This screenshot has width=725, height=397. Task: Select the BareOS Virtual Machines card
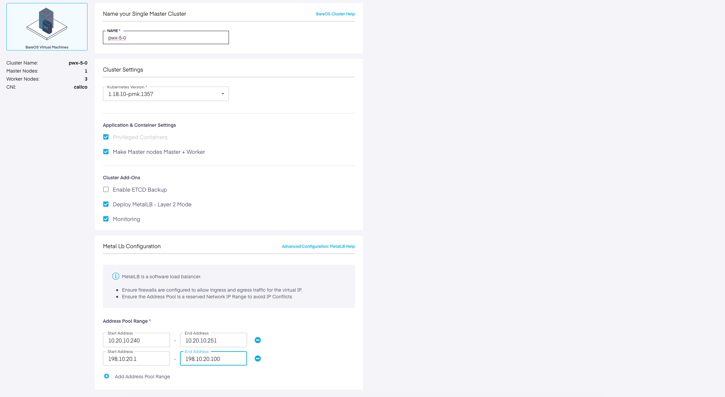(x=47, y=27)
